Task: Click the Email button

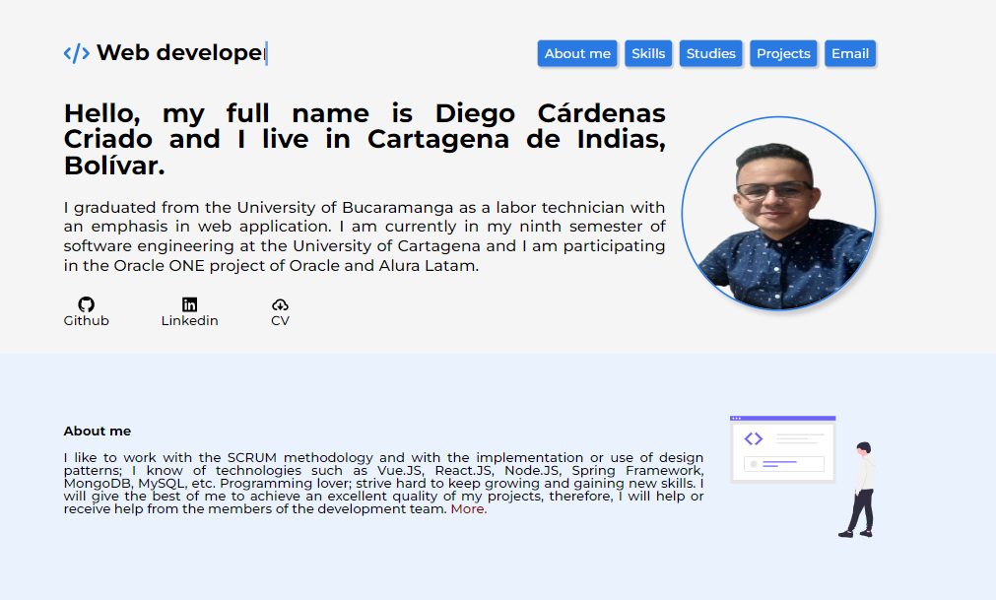Action: [x=849, y=53]
